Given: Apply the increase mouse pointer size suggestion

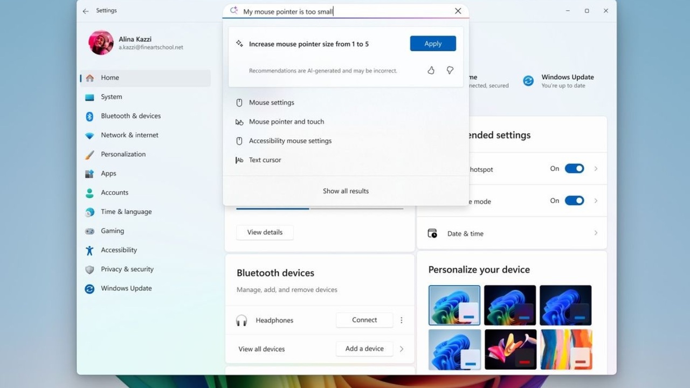Looking at the screenshot, I should click(432, 43).
